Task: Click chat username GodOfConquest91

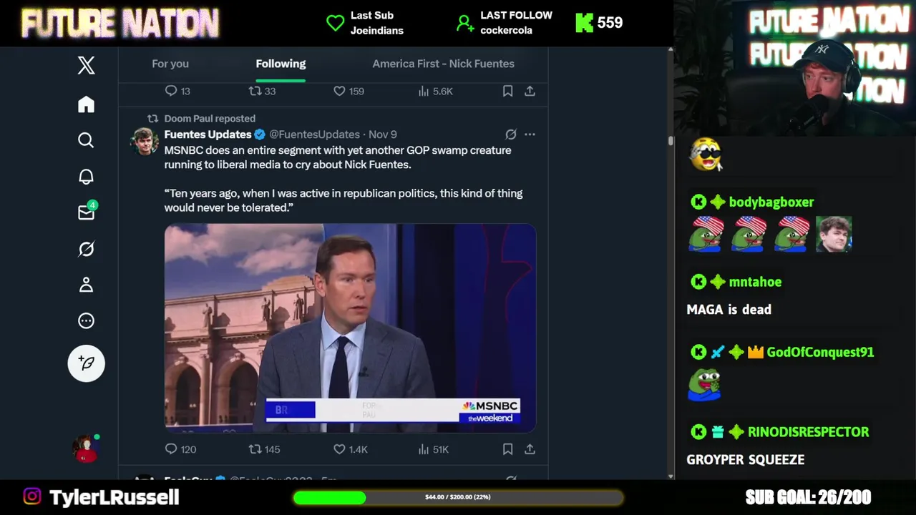Action: tap(820, 352)
